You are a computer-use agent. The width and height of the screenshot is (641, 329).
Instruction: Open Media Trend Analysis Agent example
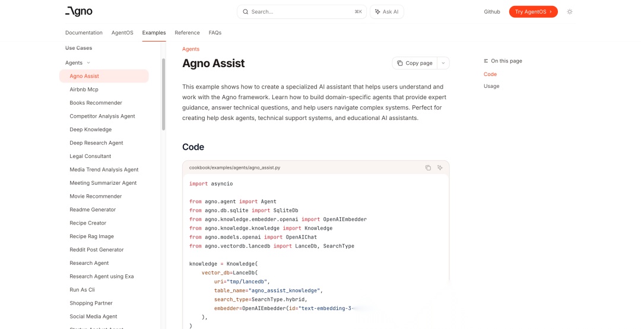[104, 169]
